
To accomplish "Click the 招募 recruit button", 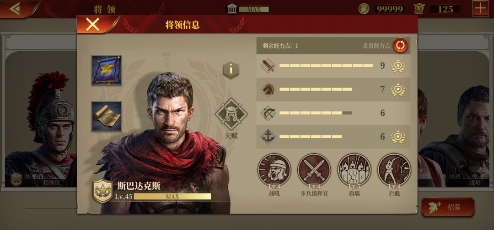I will point(448,207).
